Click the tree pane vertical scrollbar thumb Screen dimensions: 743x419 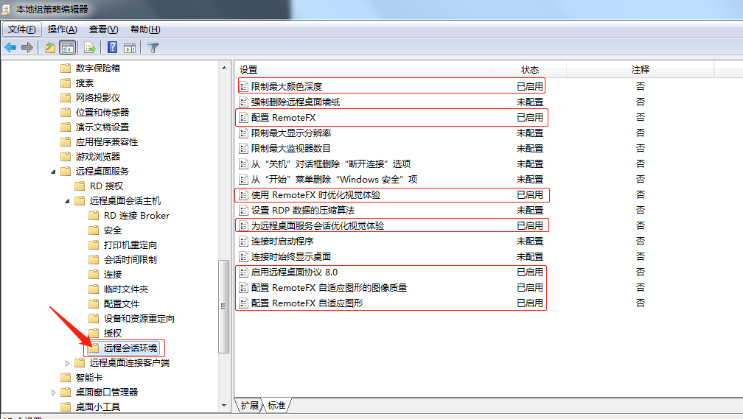223,306
